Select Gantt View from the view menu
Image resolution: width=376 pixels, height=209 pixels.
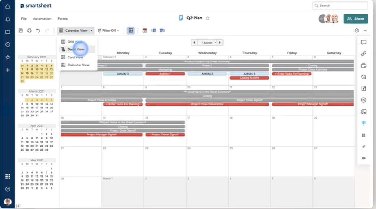click(x=77, y=49)
